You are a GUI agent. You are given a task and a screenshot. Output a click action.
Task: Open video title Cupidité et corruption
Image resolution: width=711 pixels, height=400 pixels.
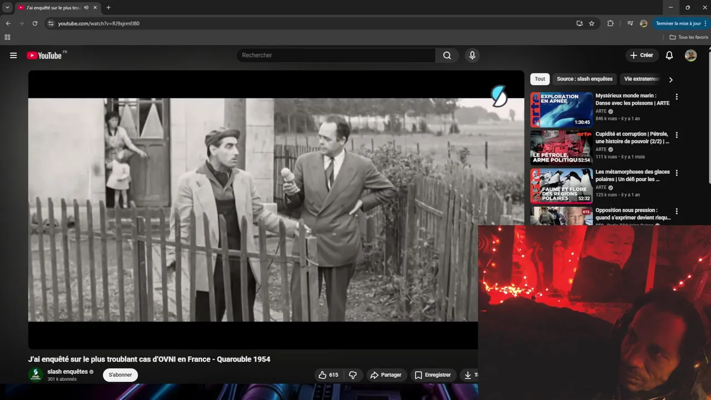point(632,138)
